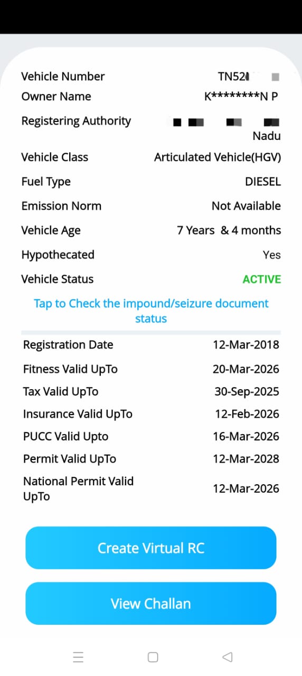302x676 pixels.
Task: Open the View Challan button
Action: (151, 604)
